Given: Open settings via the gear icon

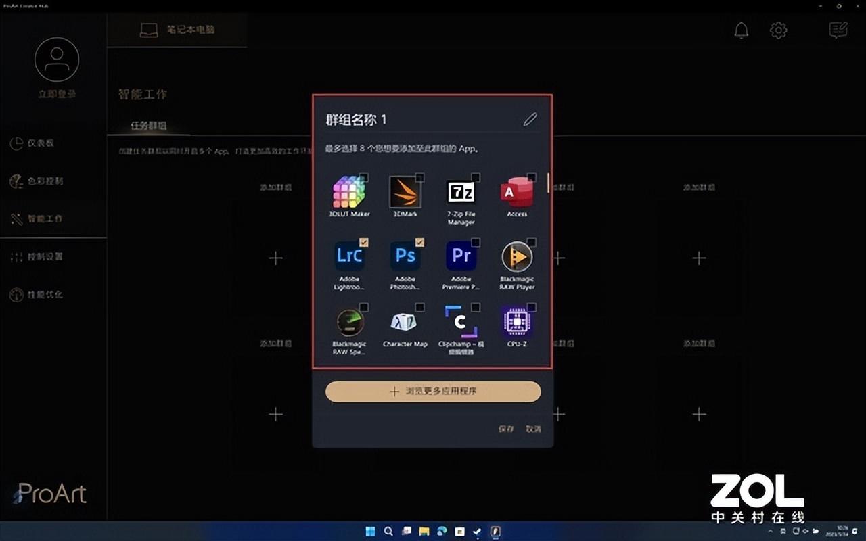Looking at the screenshot, I should click(x=779, y=30).
